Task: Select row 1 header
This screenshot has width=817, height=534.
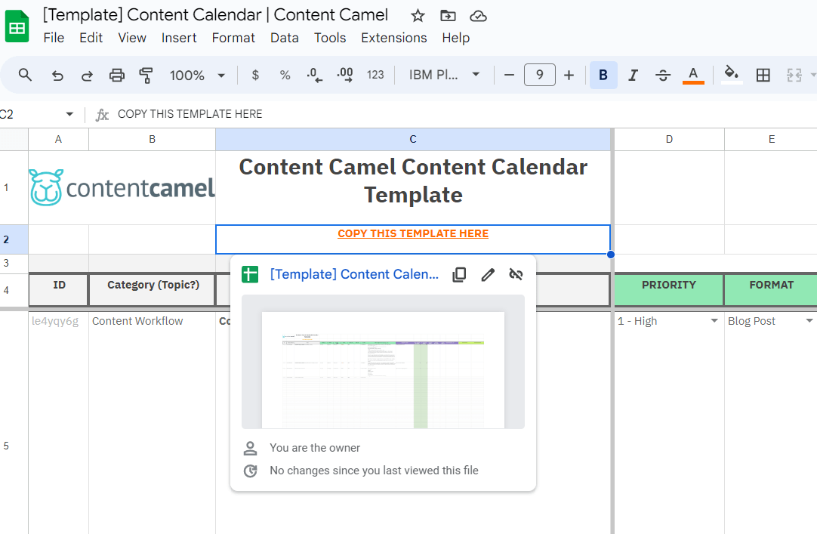Action: (14, 187)
